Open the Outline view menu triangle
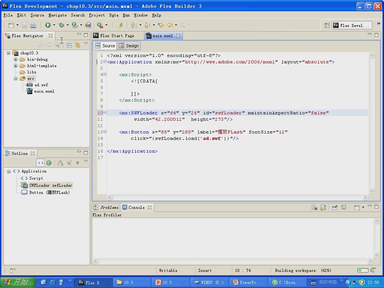 86,161
